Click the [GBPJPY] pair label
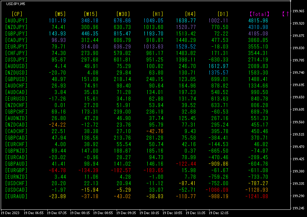 tap(16, 34)
